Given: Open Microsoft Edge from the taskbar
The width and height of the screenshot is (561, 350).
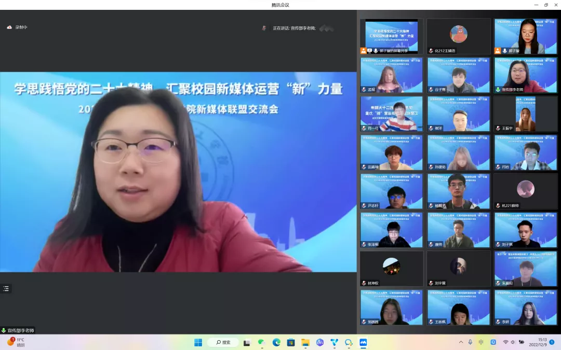Looking at the screenshot, I should point(276,343).
